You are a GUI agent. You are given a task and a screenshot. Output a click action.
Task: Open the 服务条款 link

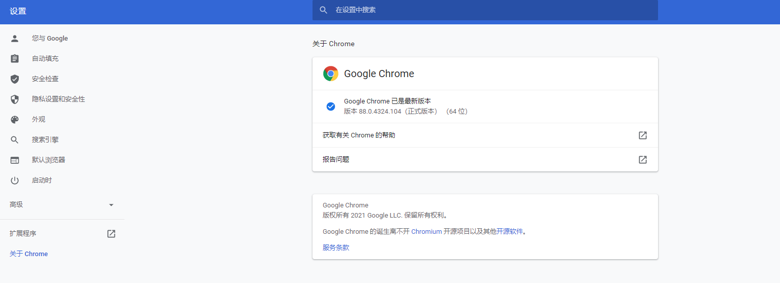(x=336, y=248)
